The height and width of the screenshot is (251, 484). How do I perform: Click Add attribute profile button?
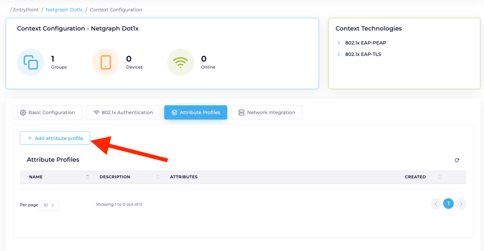55,138
